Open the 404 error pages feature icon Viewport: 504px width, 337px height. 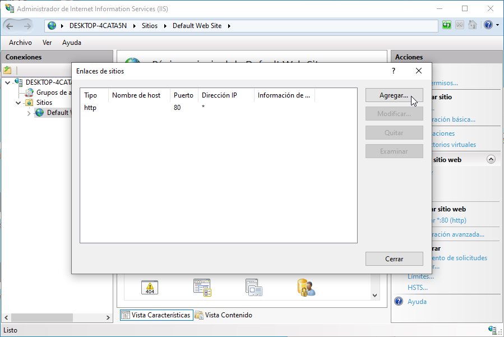point(150,288)
